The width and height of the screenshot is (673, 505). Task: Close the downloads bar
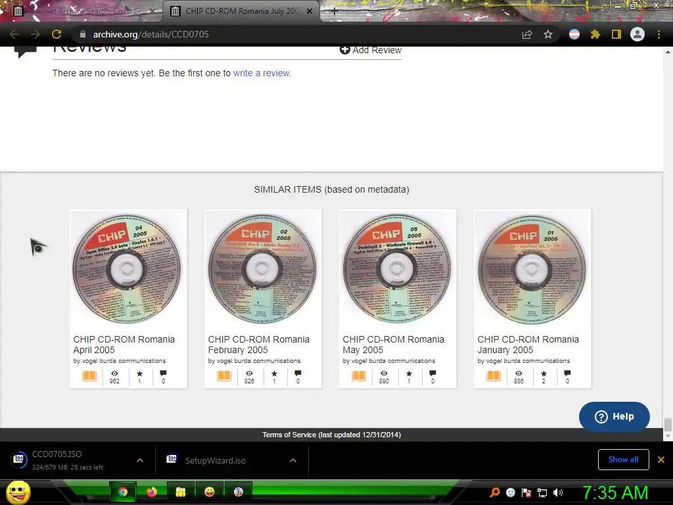click(x=661, y=460)
